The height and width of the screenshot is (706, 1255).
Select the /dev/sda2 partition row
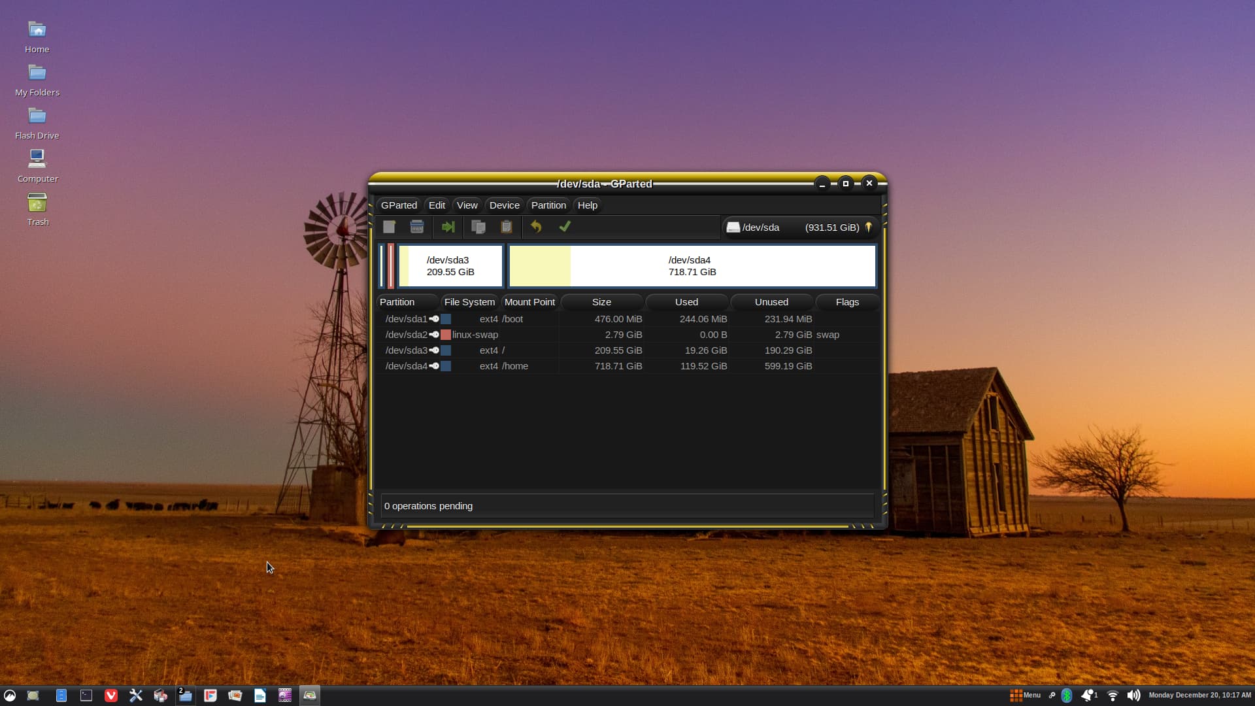click(627, 335)
